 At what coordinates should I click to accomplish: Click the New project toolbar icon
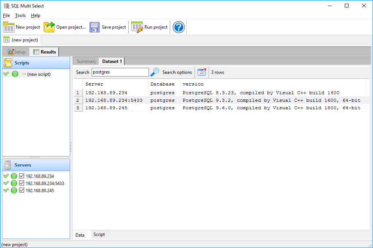click(x=9, y=27)
